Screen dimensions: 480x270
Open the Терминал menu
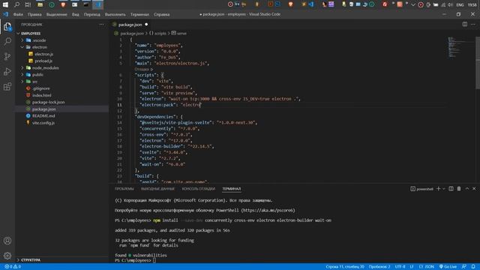[139, 14]
